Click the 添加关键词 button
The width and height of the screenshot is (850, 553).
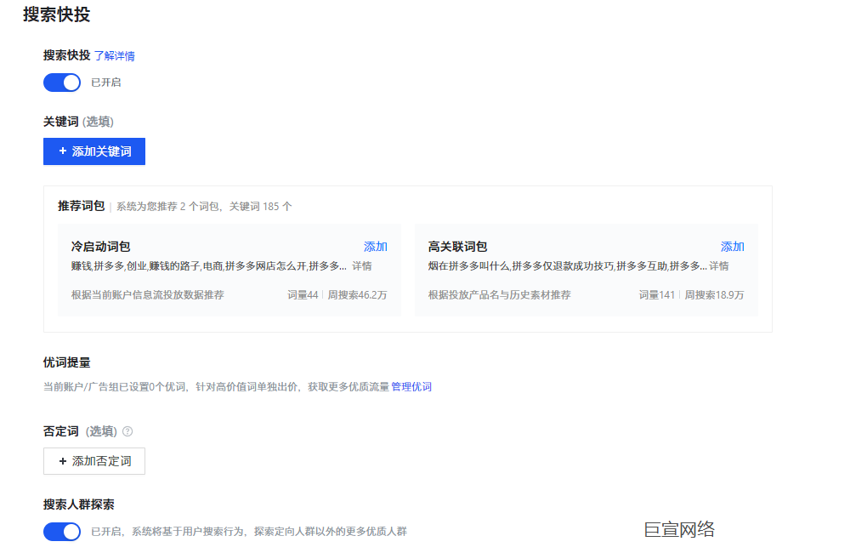pyautogui.click(x=93, y=151)
